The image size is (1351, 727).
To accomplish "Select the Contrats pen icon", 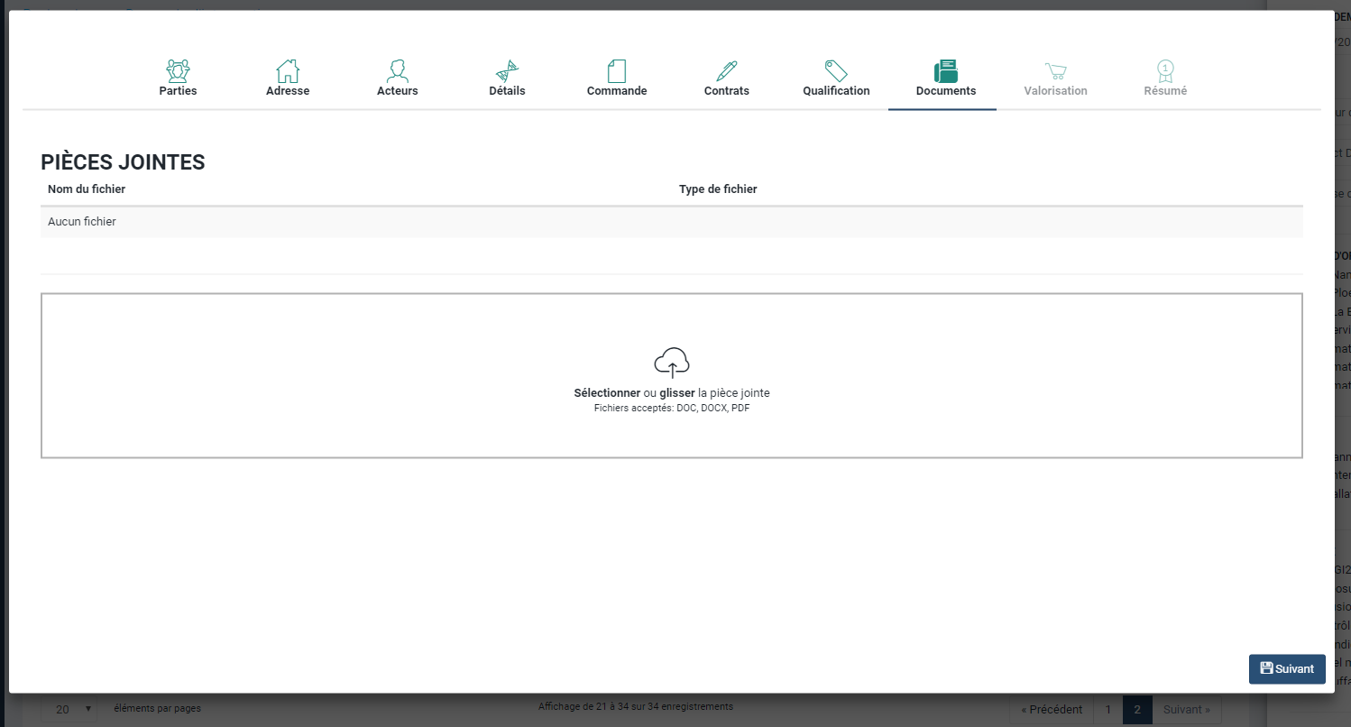I will click(727, 70).
